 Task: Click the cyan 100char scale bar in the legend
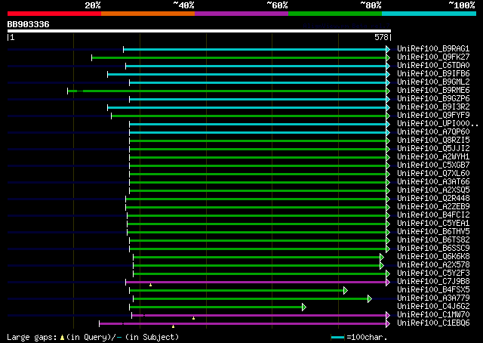pyautogui.click(x=337, y=338)
